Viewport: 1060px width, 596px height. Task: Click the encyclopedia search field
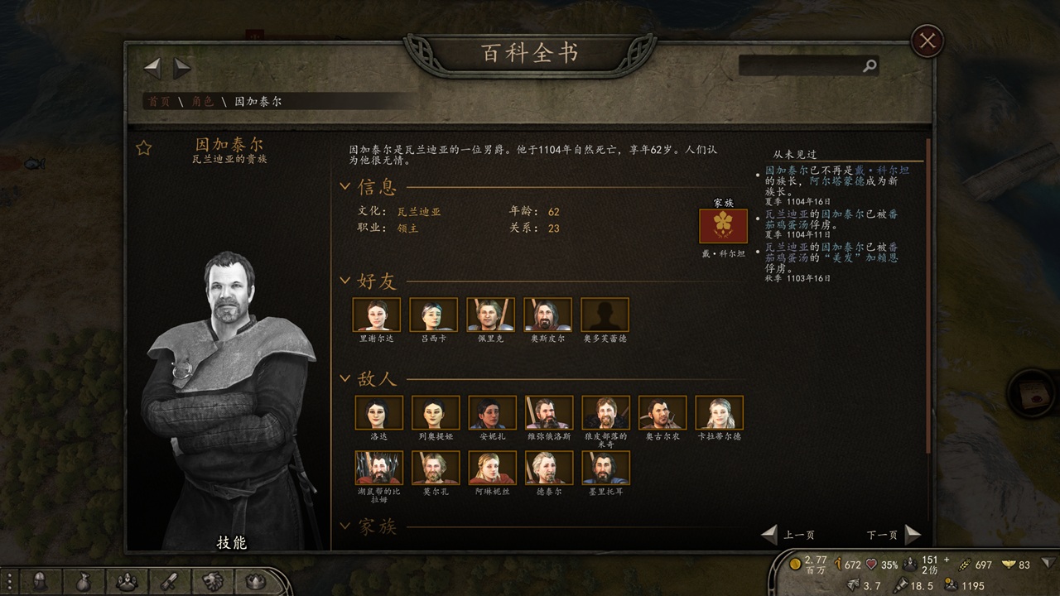pyautogui.click(x=800, y=65)
